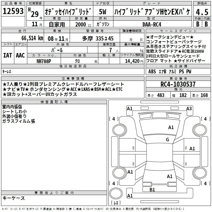
Task: Select the inspector note ガラスフィルム張
Action: pos(19,121)
